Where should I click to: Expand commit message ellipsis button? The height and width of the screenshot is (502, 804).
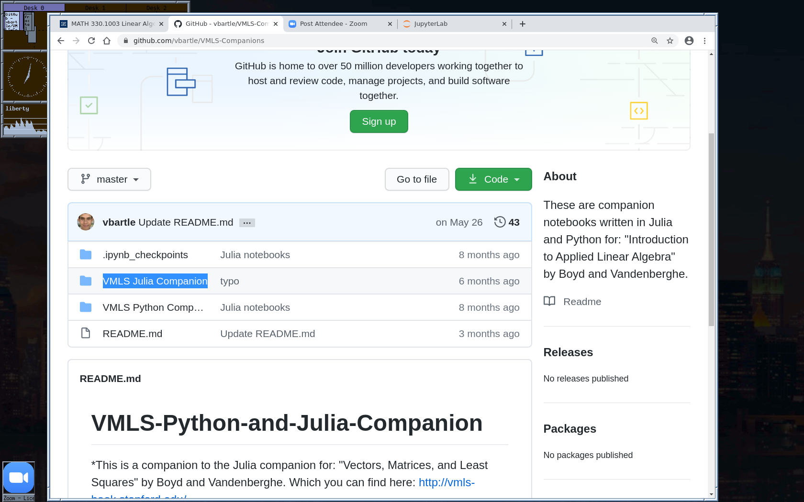(247, 223)
